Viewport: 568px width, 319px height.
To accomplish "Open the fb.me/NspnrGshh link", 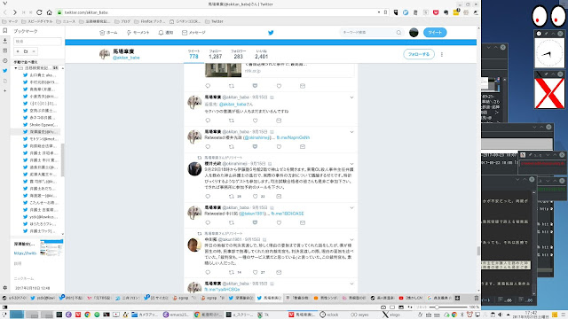I will click(x=293, y=138).
